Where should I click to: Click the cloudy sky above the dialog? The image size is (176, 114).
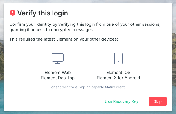(x=88, y=1)
